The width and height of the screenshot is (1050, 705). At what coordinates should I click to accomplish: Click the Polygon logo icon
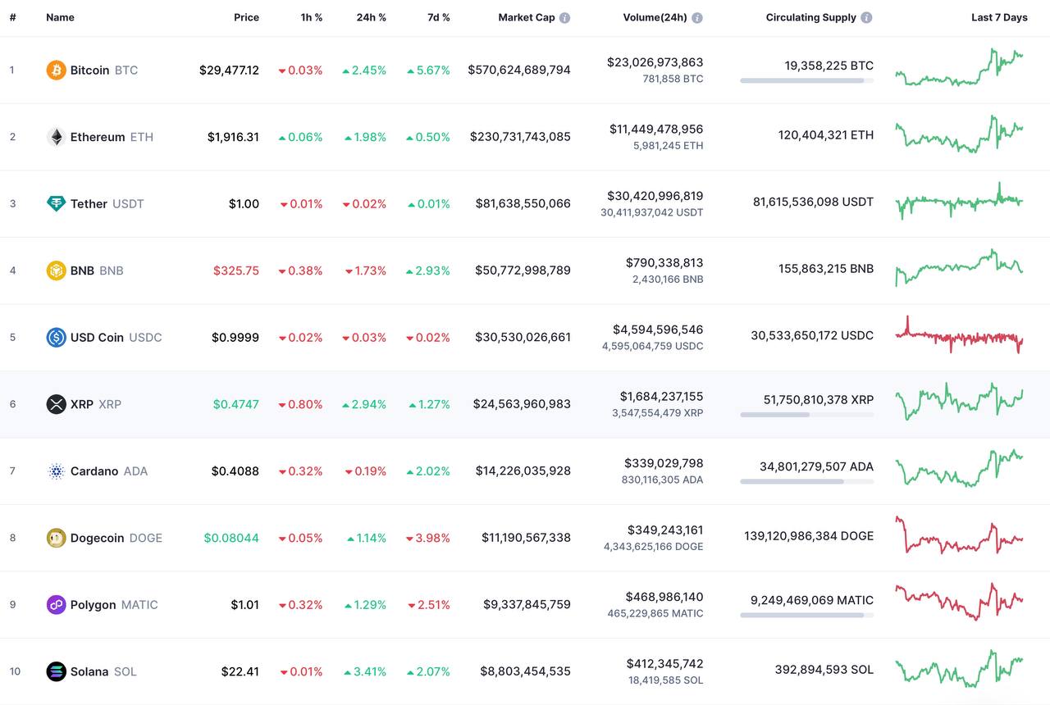point(56,605)
